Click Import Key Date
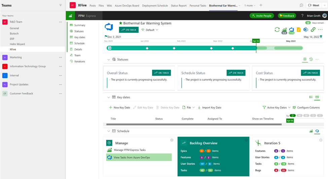 point(209,108)
